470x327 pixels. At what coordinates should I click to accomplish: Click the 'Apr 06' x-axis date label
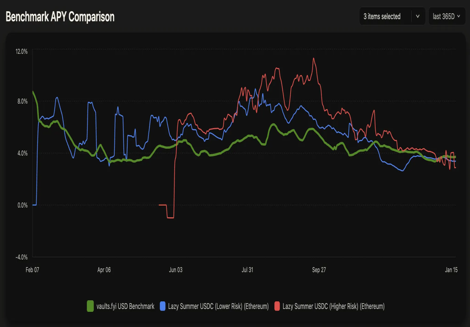point(104,270)
